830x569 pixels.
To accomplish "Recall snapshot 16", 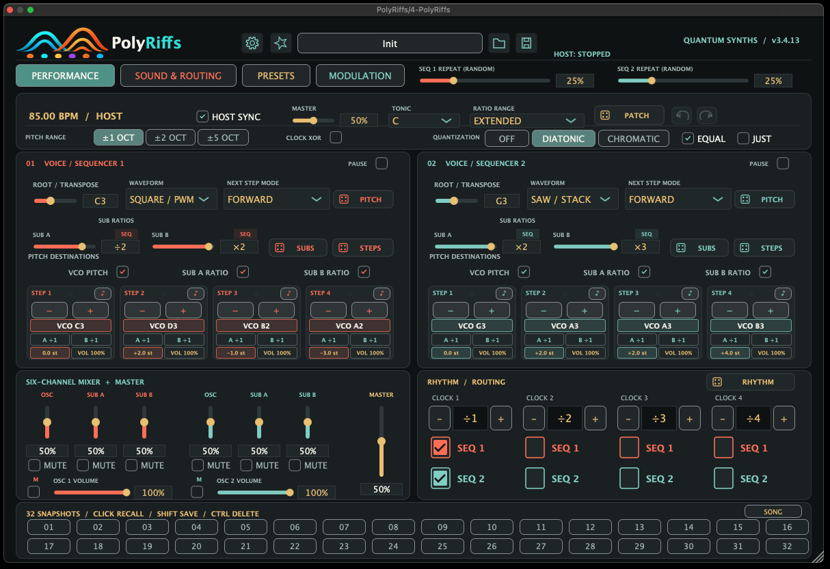I will 787,527.
